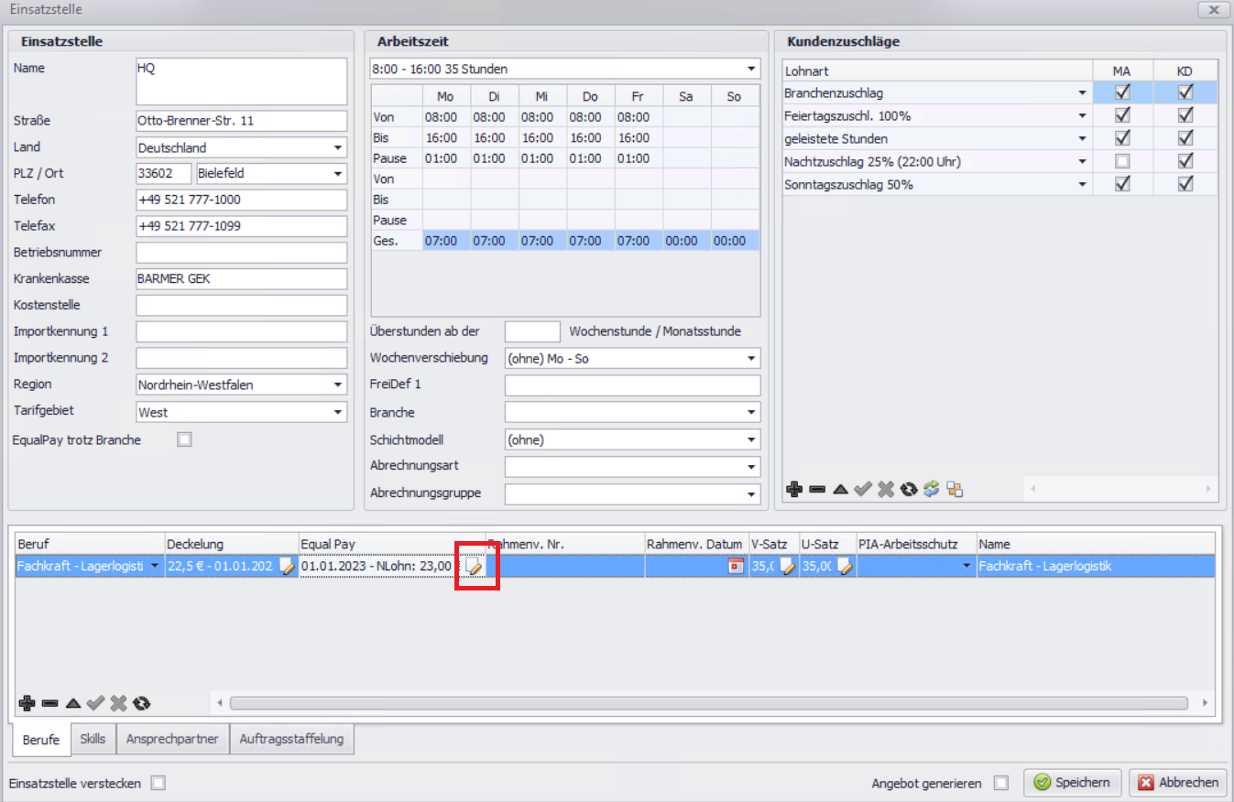Viewport: 1234px width, 802px height.
Task: Check the Angebot generieren box
Action: point(1001,783)
